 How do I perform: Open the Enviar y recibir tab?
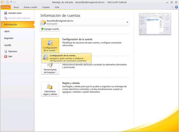[x=31, y=7]
